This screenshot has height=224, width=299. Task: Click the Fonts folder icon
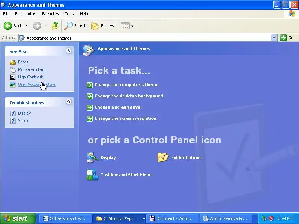[13, 62]
